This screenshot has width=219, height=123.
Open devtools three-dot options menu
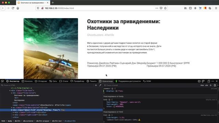coord(213,81)
